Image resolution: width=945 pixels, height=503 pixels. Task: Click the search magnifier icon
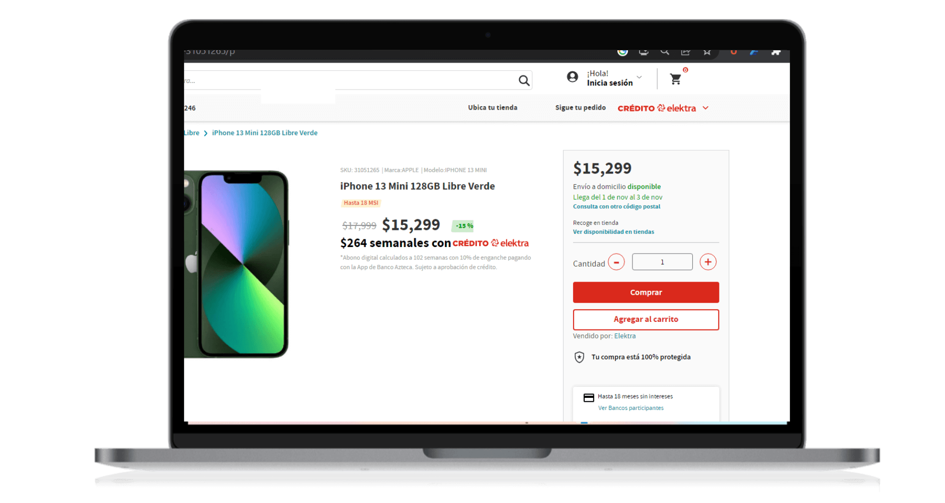tap(524, 80)
